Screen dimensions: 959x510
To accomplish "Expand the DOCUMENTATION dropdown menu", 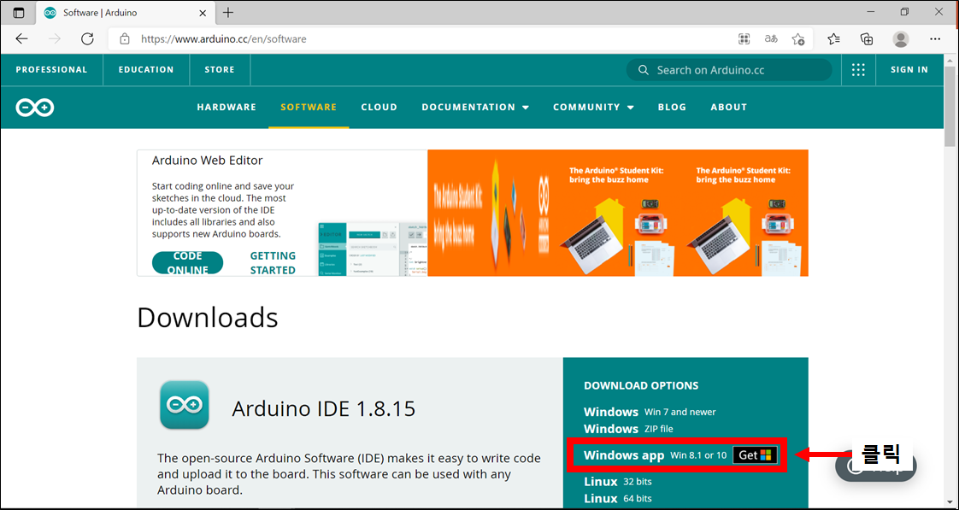I will pos(475,107).
